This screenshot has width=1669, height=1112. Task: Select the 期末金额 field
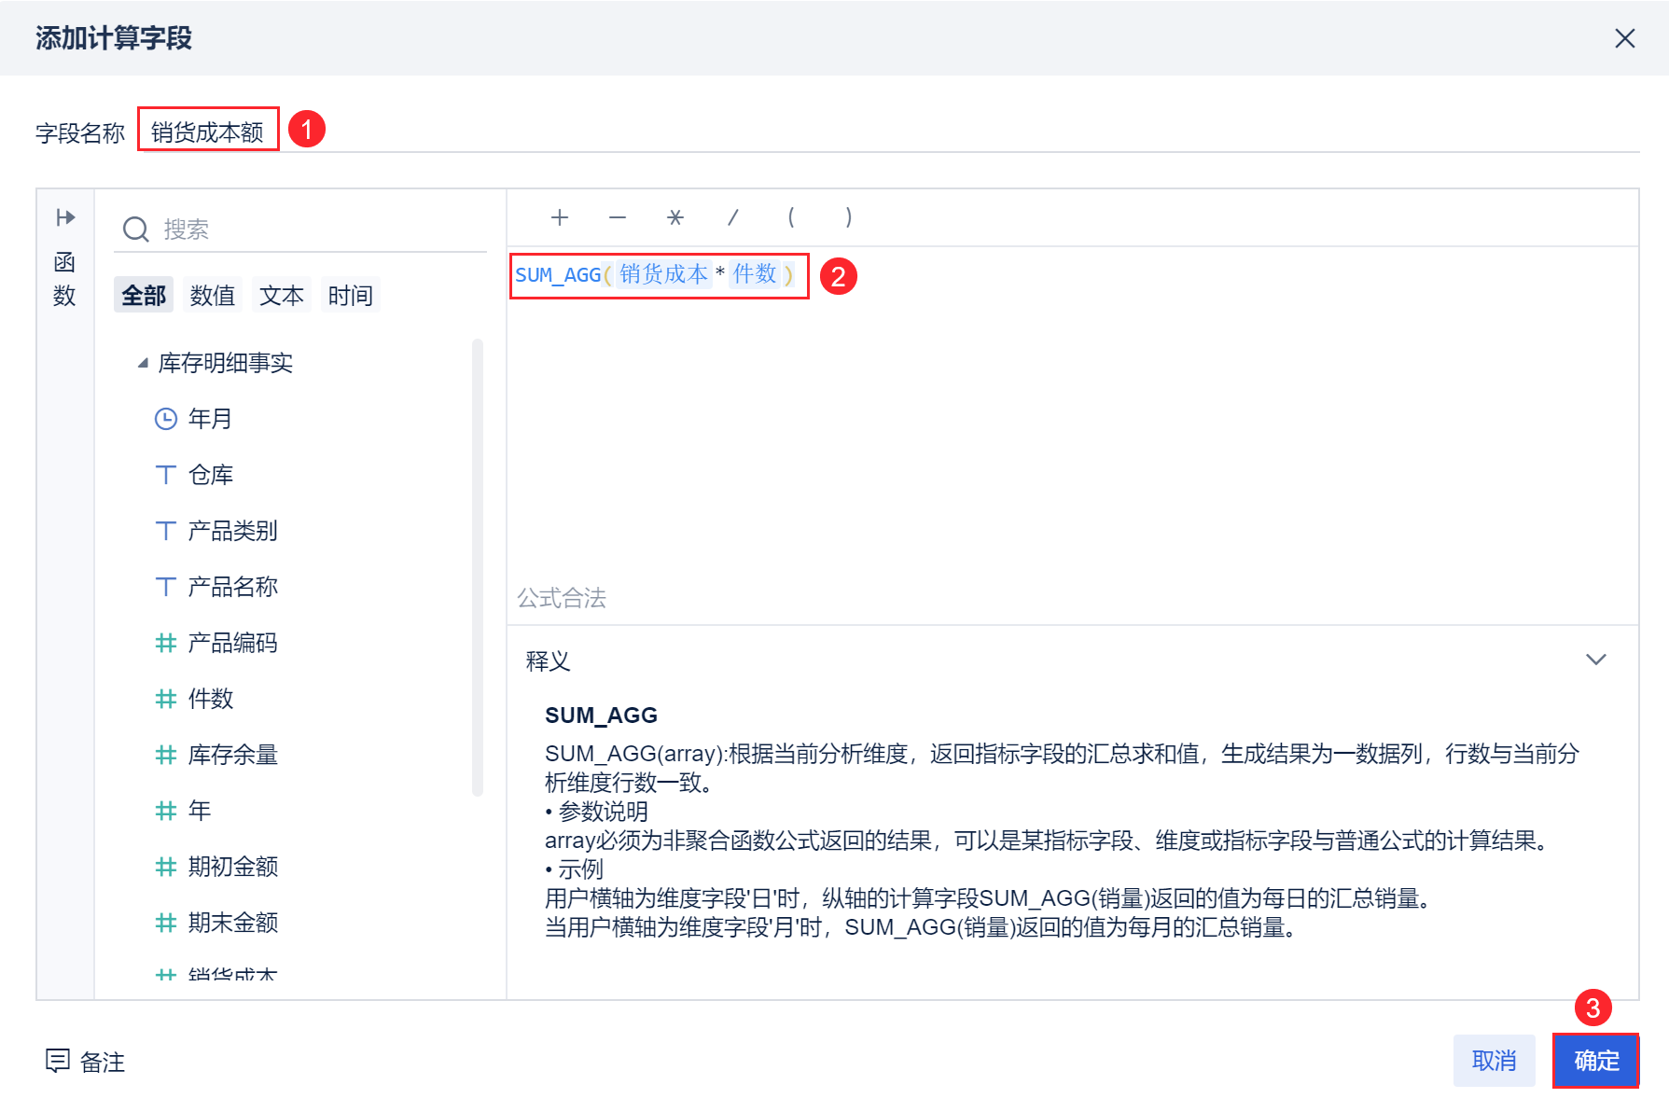pyautogui.click(x=233, y=923)
